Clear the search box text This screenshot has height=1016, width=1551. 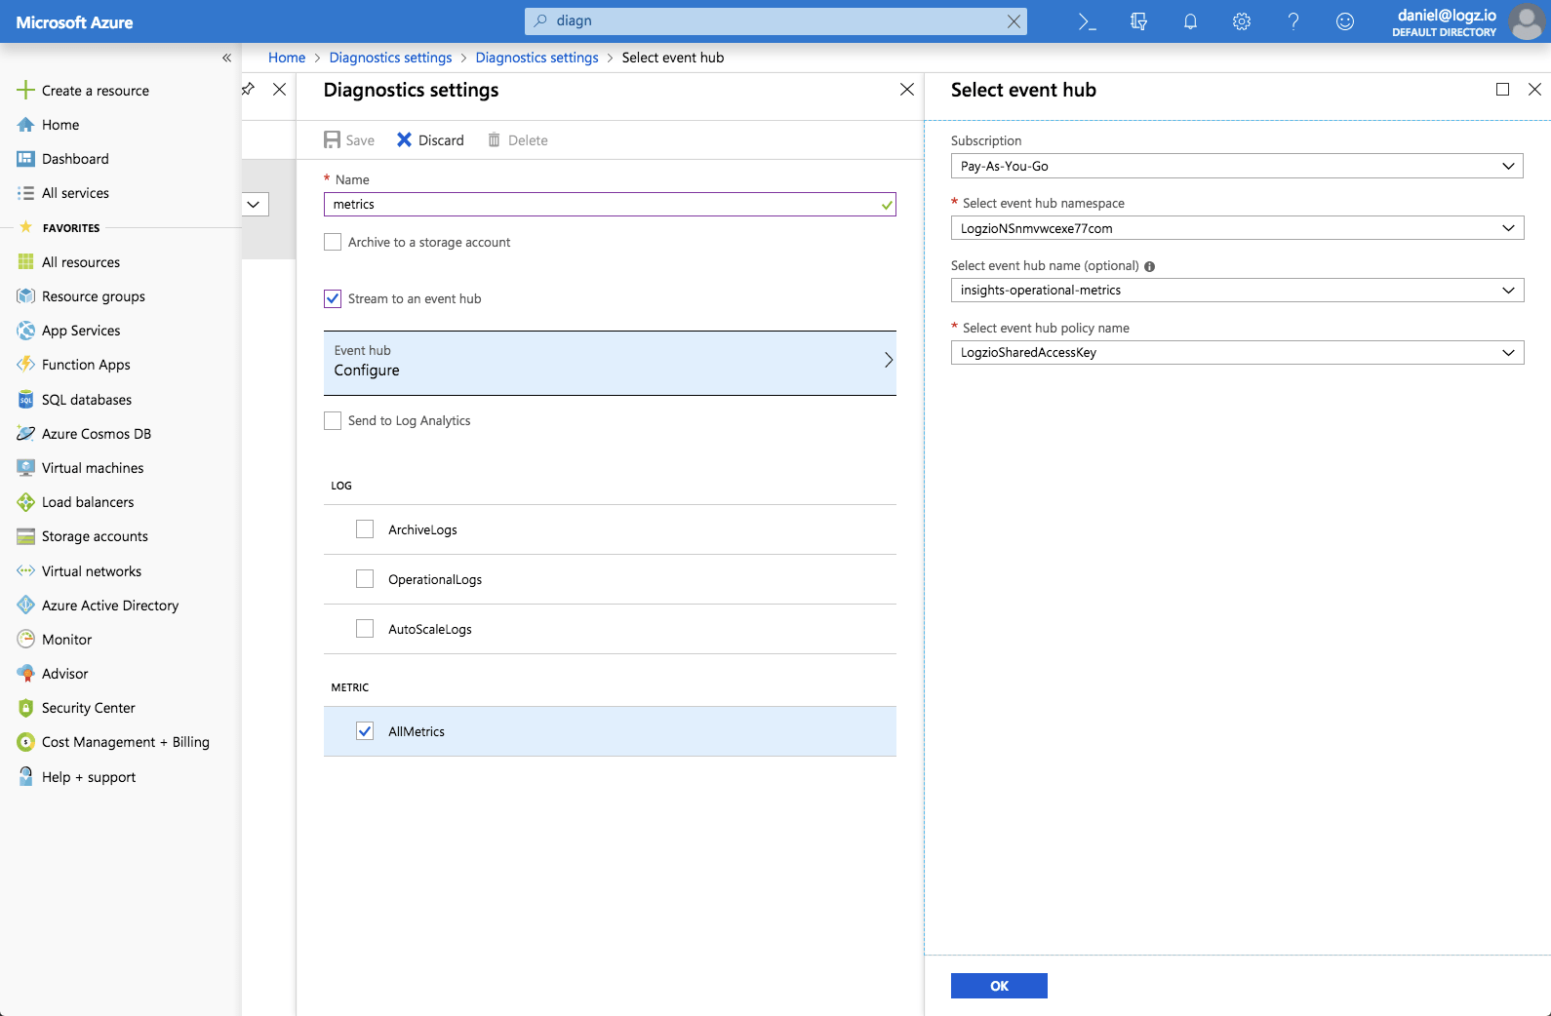pos(1014,21)
